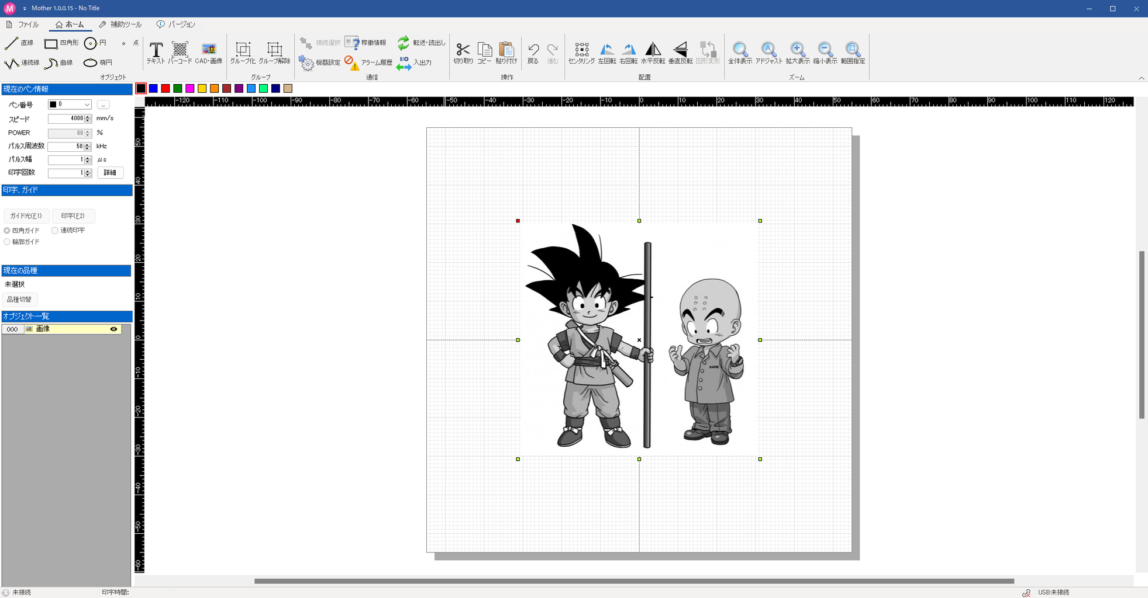
Task: Click the horizontal canvas scrollbar
Action: (634, 581)
